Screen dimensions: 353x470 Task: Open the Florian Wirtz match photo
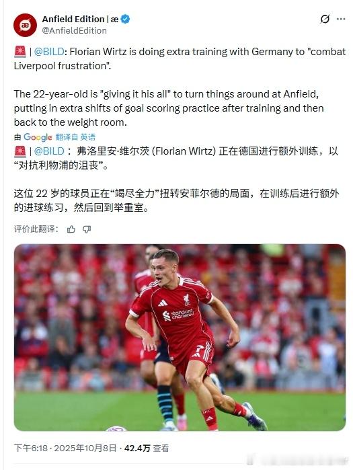click(180, 338)
